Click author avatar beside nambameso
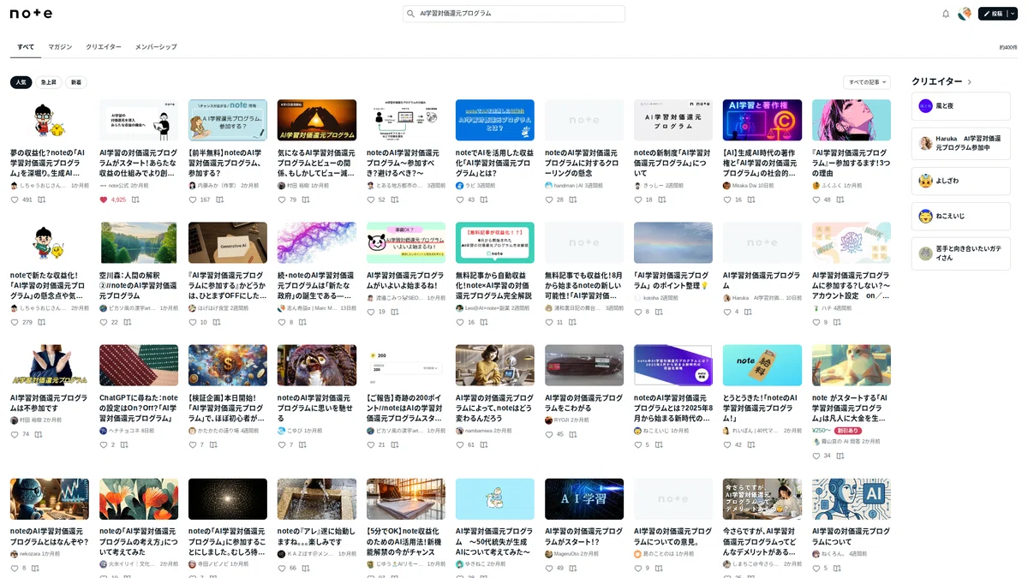 click(x=459, y=432)
